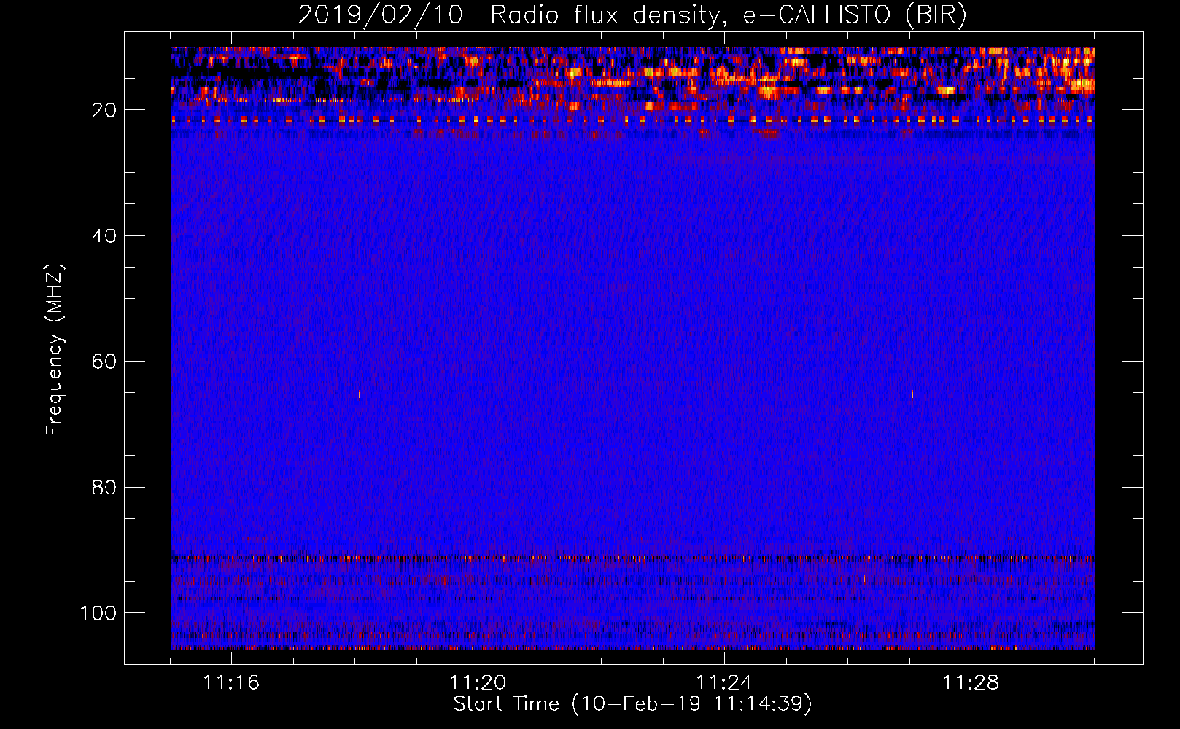This screenshot has height=729, width=1180.
Task: Click the "Frequency (MHZ)" axis label
Action: 55,350
